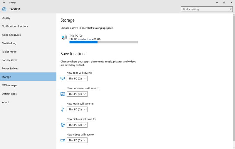Open Offline maps settings
The width and height of the screenshot is (235, 149).
pos(28,85)
